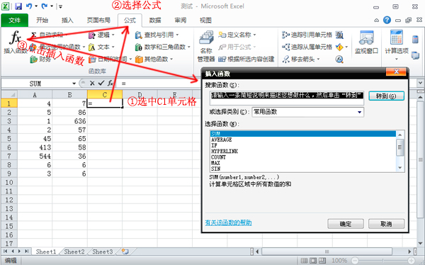Image resolution: width=425 pixels, height=265 pixels.
Task: Click the Go (转到) button in dialog
Action: click(386, 96)
